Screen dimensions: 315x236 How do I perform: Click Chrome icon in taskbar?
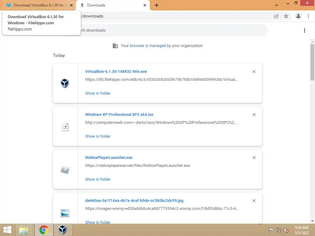click(x=44, y=230)
